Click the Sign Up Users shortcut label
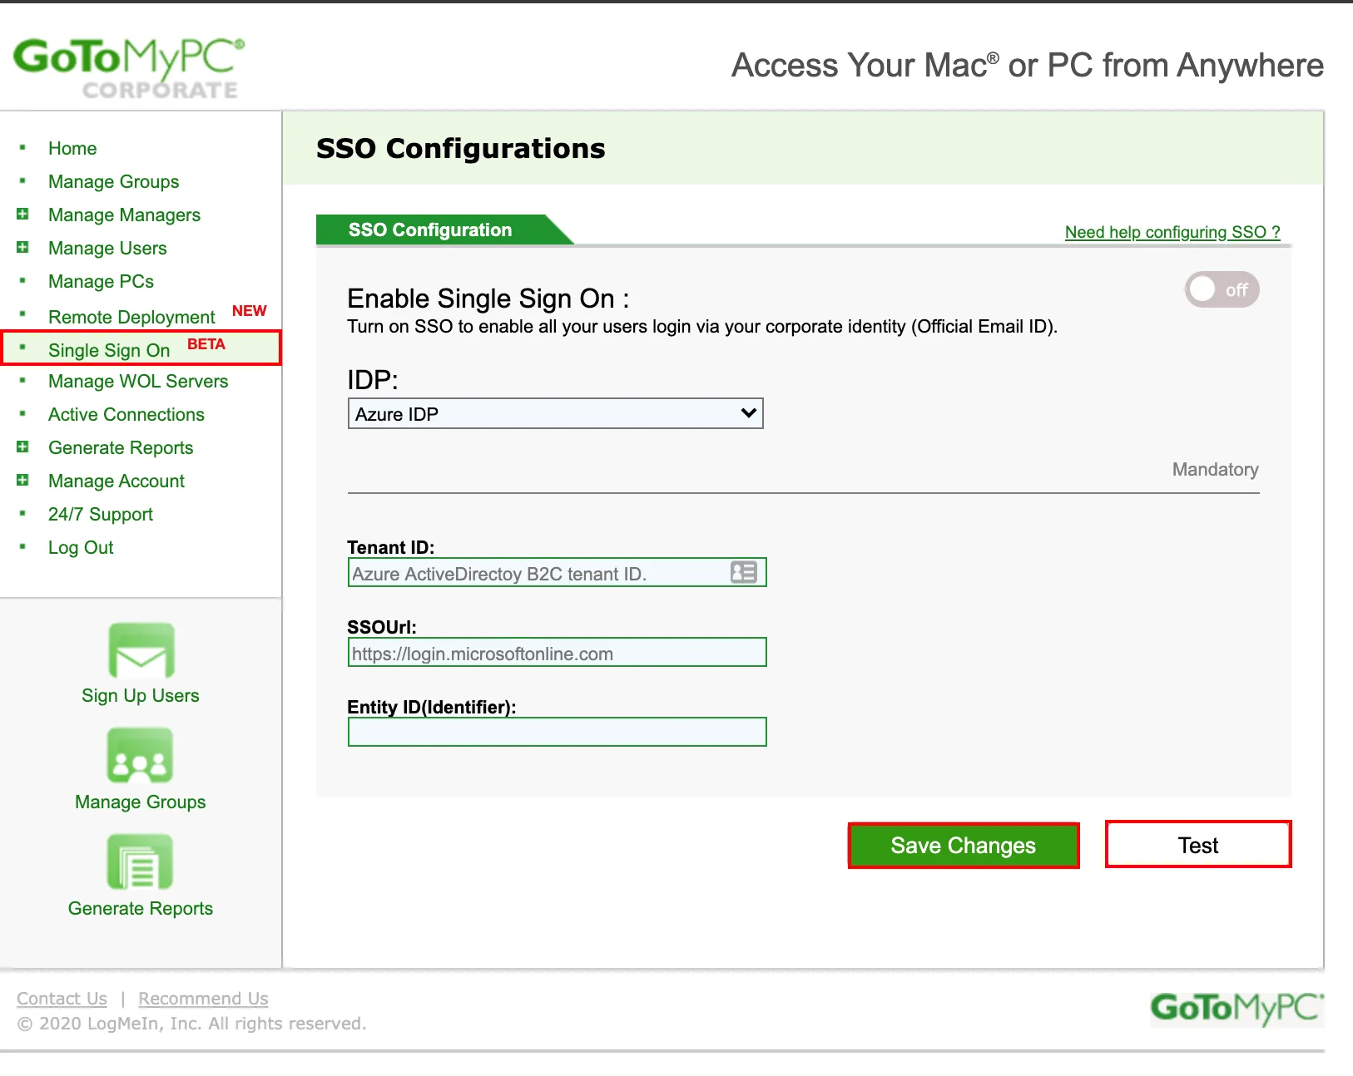Screen dimensions: 1353x1076 coord(141,695)
